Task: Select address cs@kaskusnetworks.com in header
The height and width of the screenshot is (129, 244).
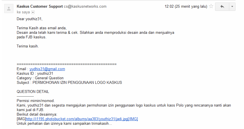Action: tap(85, 6)
